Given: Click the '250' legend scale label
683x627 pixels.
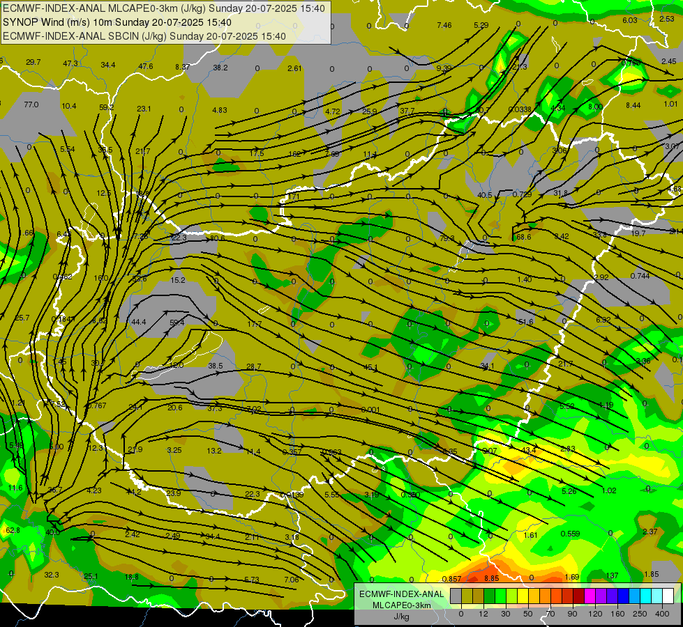Looking at the screenshot, I should click(640, 614).
